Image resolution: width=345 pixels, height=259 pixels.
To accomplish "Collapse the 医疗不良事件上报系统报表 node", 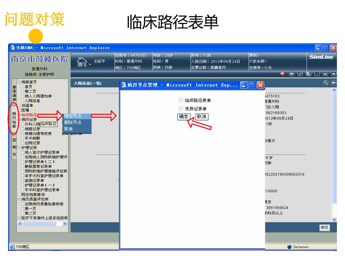I will [19, 218].
